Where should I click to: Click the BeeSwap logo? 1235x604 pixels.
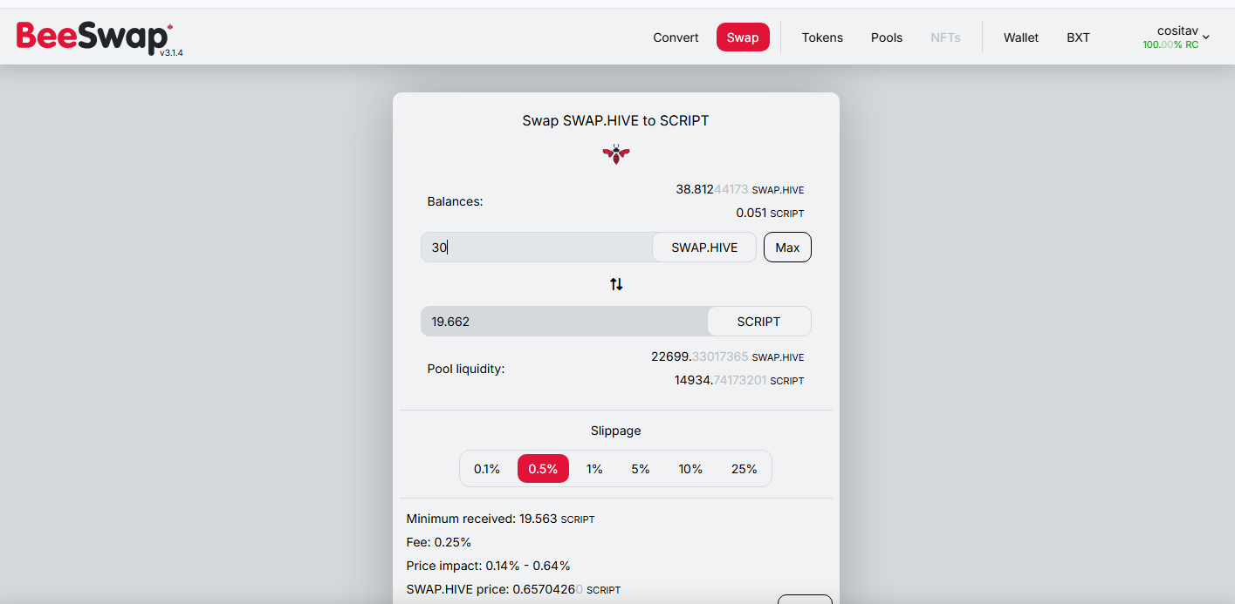coord(94,37)
